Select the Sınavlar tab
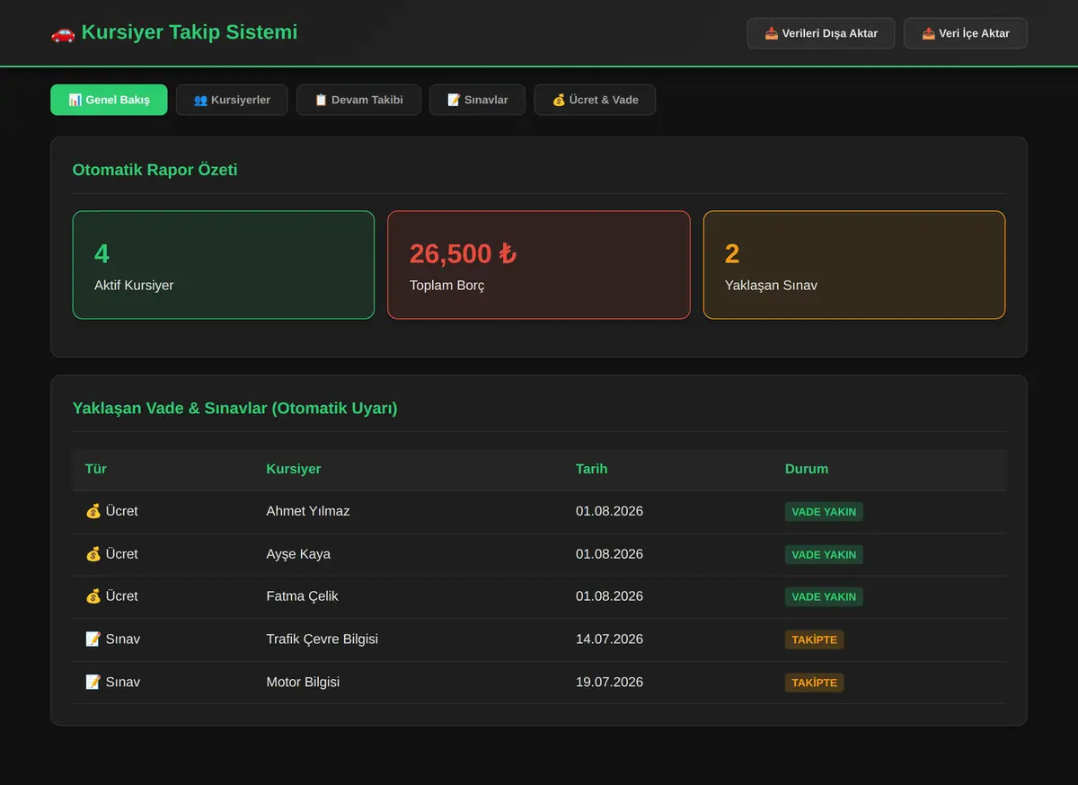1078x785 pixels. click(x=477, y=100)
